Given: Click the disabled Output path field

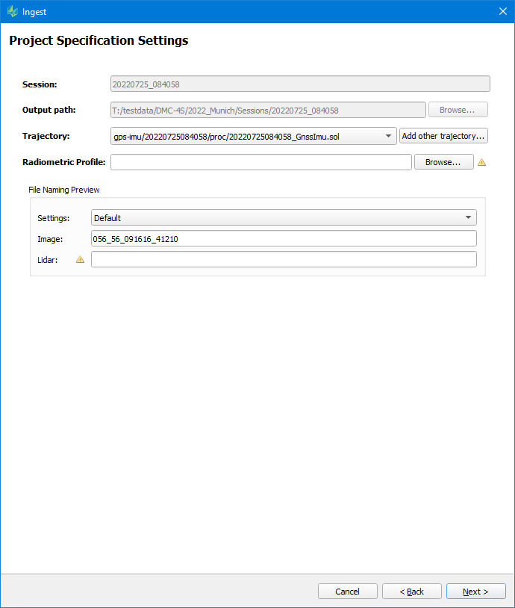Looking at the screenshot, I should (268, 110).
